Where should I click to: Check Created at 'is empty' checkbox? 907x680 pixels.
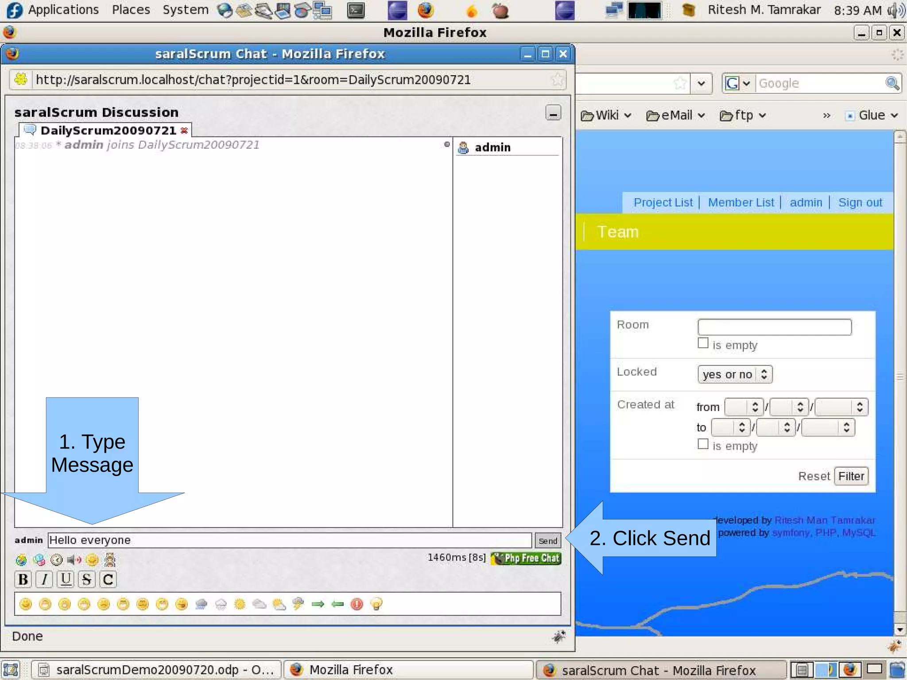tap(703, 444)
